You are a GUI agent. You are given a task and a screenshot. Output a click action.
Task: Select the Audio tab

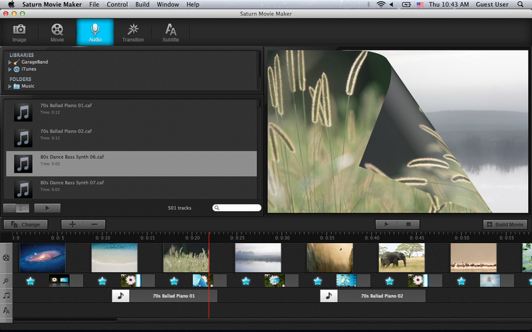point(95,33)
